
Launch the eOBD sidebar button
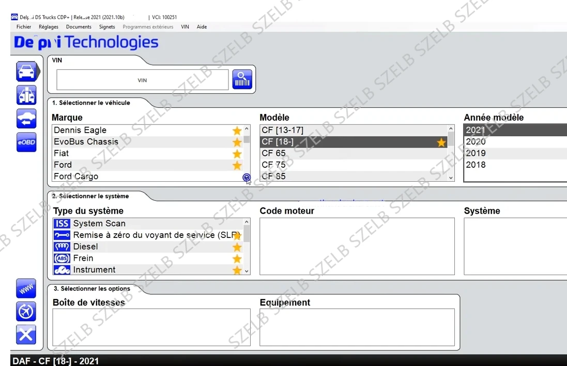pyautogui.click(x=26, y=142)
